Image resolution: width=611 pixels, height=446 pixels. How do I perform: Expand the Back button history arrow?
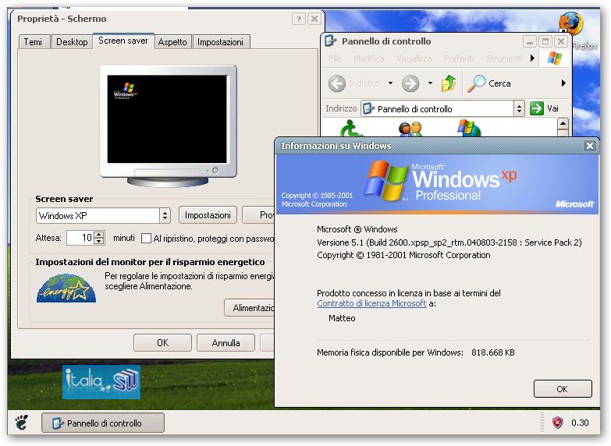click(x=390, y=83)
